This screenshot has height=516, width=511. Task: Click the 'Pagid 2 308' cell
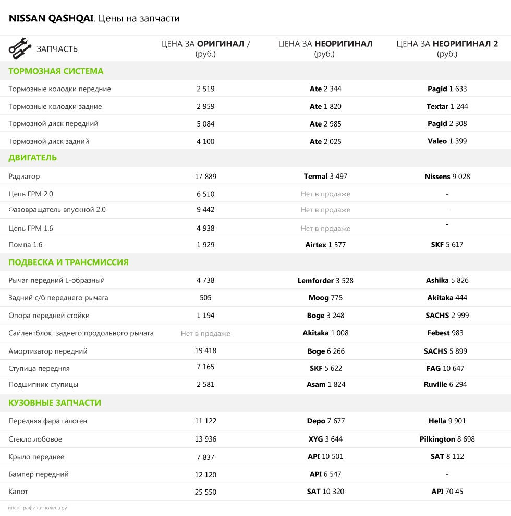[447, 124]
